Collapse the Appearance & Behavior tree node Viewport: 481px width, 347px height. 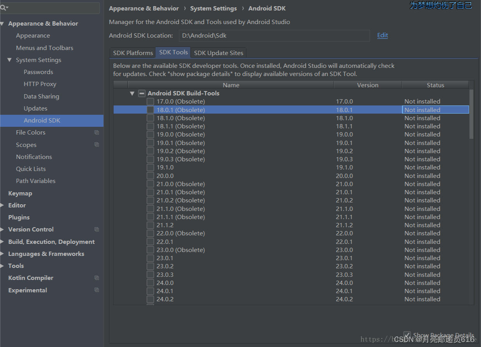pos(3,24)
